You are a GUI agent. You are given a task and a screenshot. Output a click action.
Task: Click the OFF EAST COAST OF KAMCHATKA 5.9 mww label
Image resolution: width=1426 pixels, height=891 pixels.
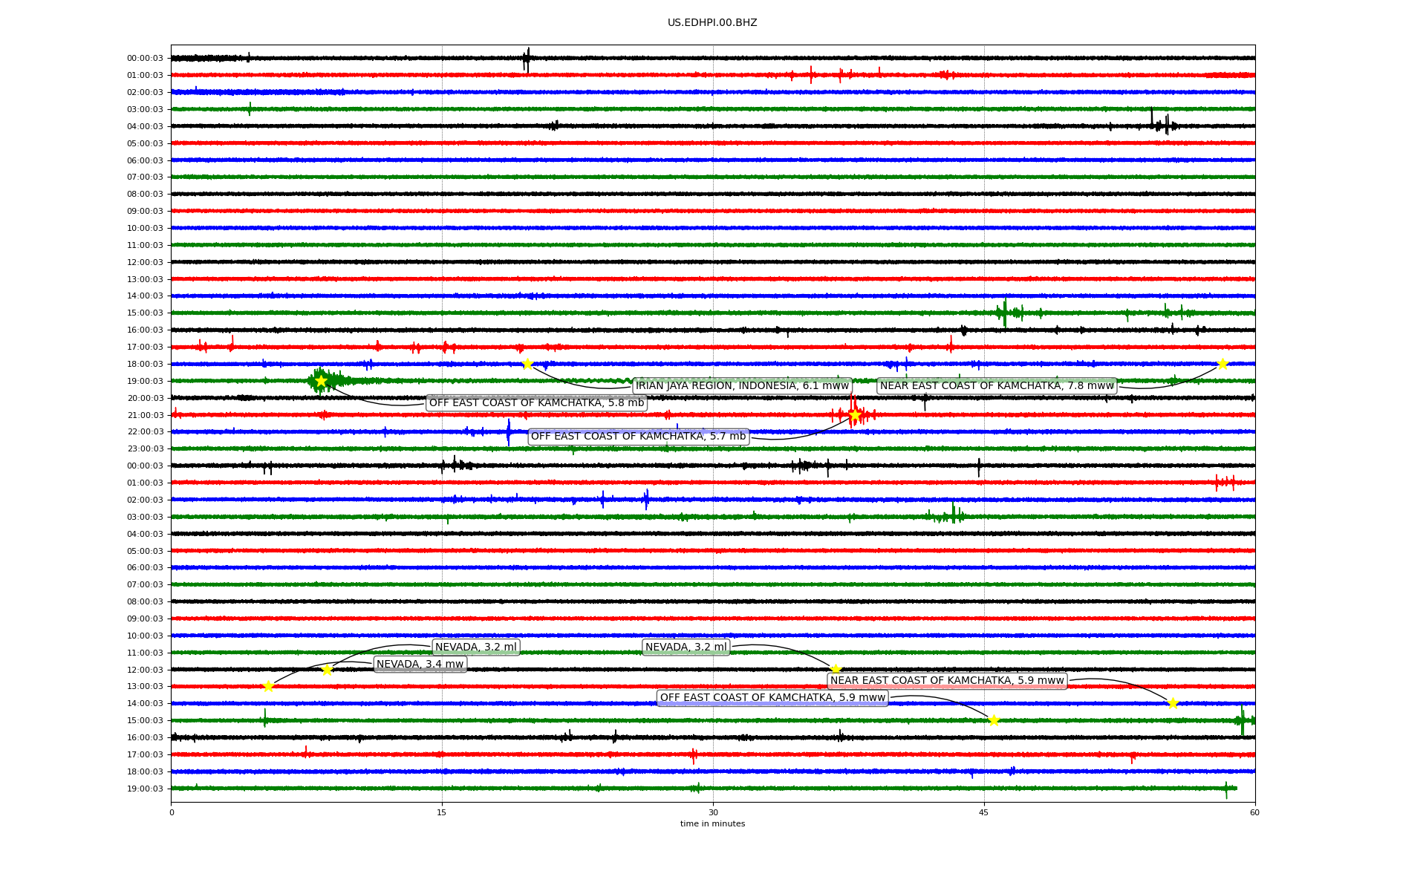click(772, 698)
